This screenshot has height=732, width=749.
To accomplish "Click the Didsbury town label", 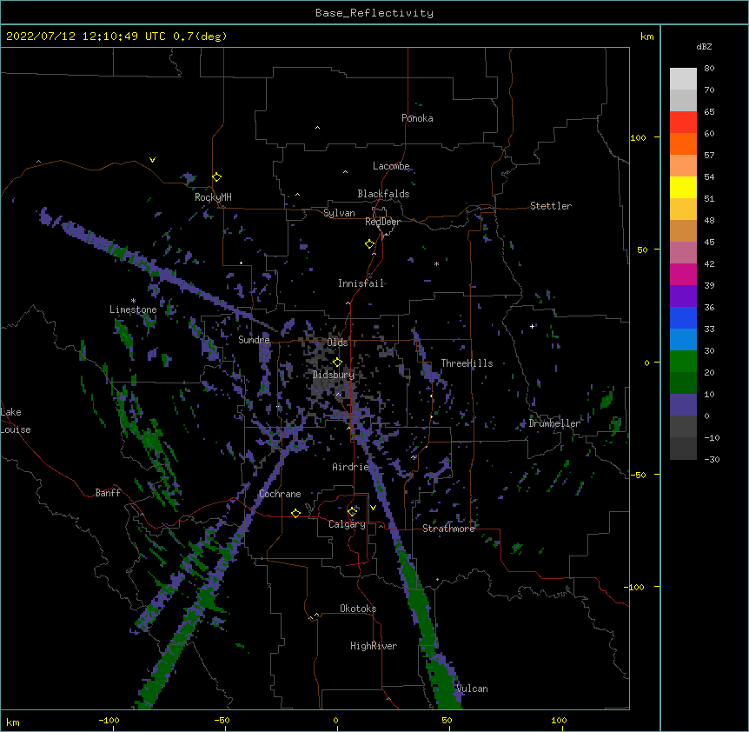I will [x=334, y=375].
